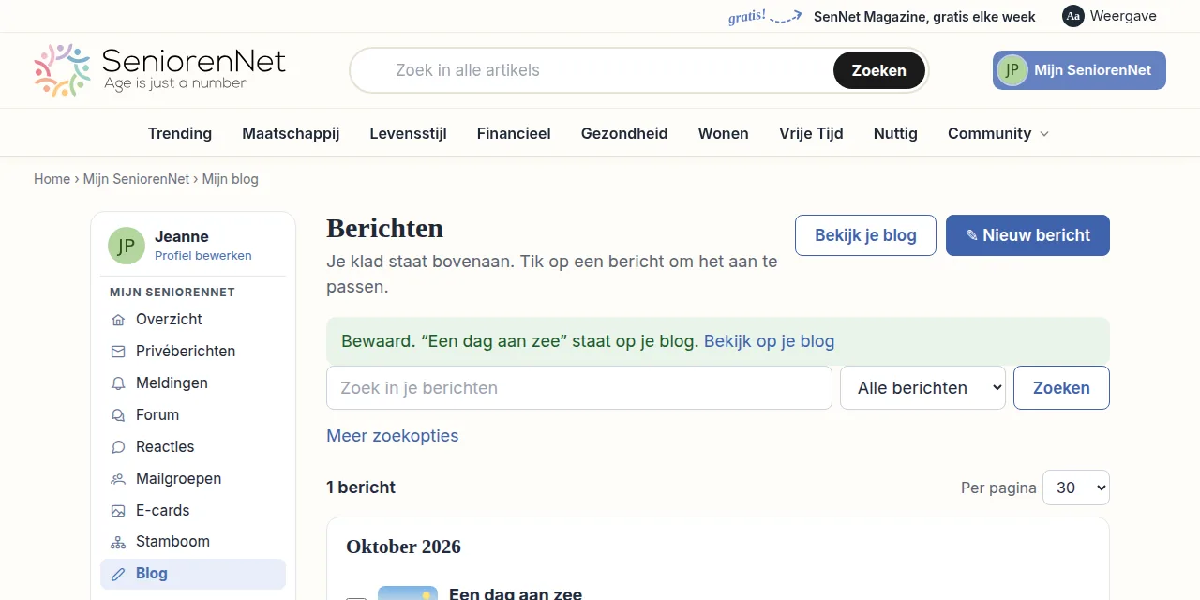Image resolution: width=1200 pixels, height=600 pixels.
Task: Expand Meer zoekopties
Action: (393, 436)
